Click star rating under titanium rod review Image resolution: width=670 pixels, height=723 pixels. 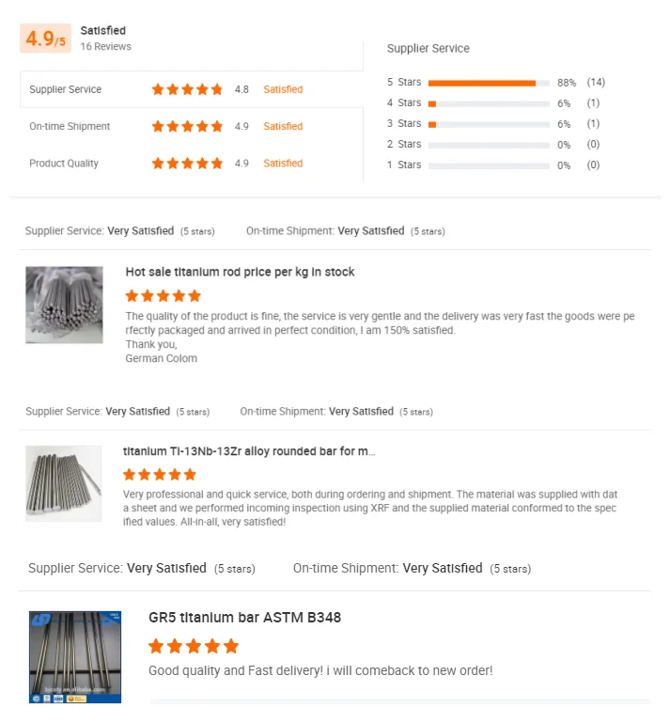pyautogui.click(x=163, y=295)
